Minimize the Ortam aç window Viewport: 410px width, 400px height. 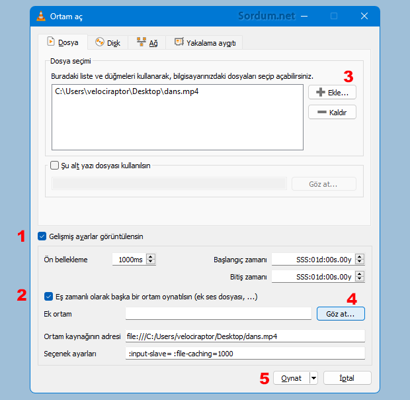click(304, 17)
